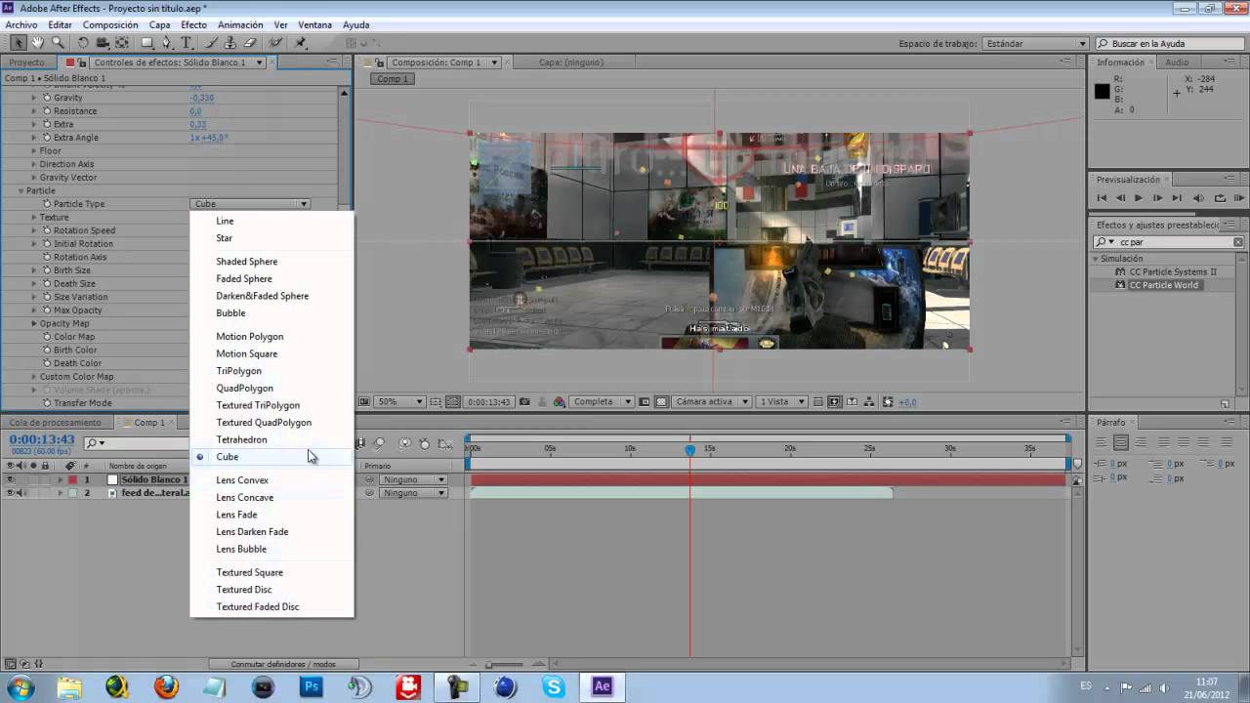This screenshot has height=703, width=1250.
Task: Select the Puppet Pin tool
Action: [x=301, y=43]
